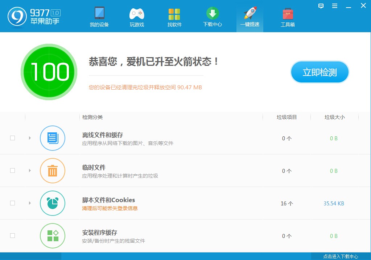
Task: Check the 安装程序缓存 checkbox
Action: pos(13,235)
